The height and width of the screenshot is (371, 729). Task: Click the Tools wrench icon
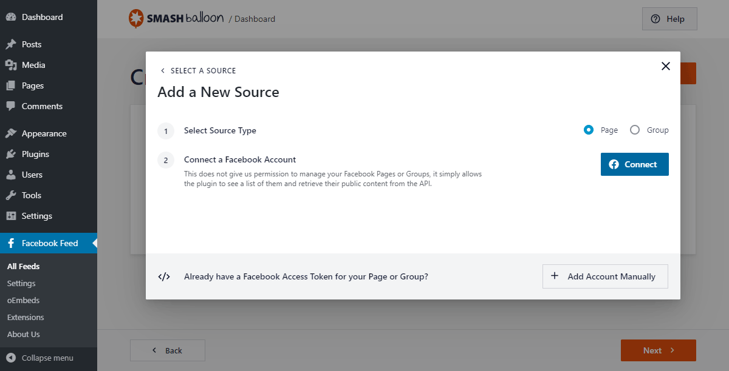11,195
